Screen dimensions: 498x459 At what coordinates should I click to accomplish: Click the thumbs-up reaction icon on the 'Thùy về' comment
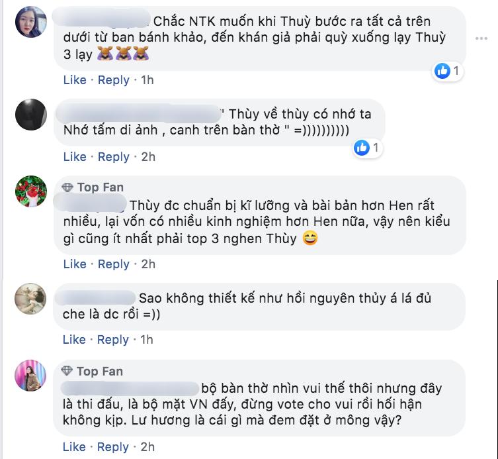pyautogui.click(x=362, y=148)
